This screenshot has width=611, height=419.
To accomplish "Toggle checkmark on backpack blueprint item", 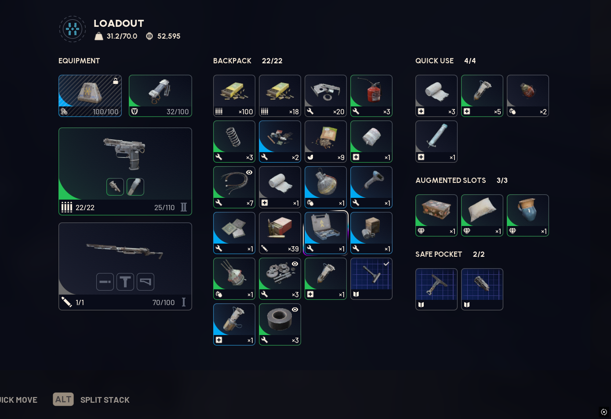I will point(386,264).
